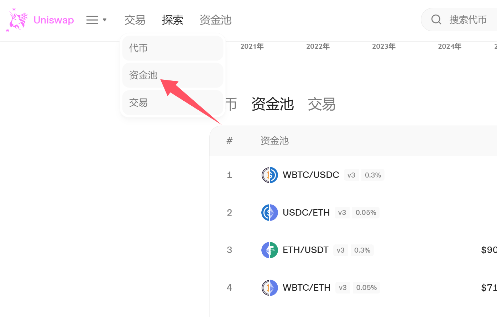
Task: Select the 资金池 tab above table
Action: point(272,104)
